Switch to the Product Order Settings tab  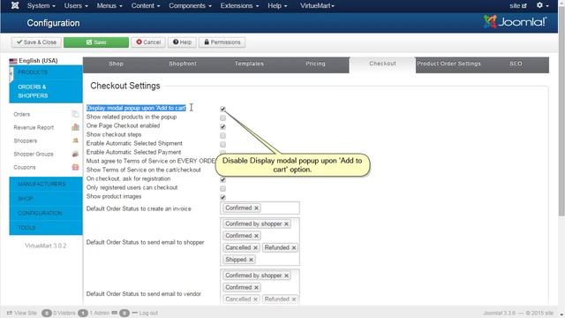[449, 64]
